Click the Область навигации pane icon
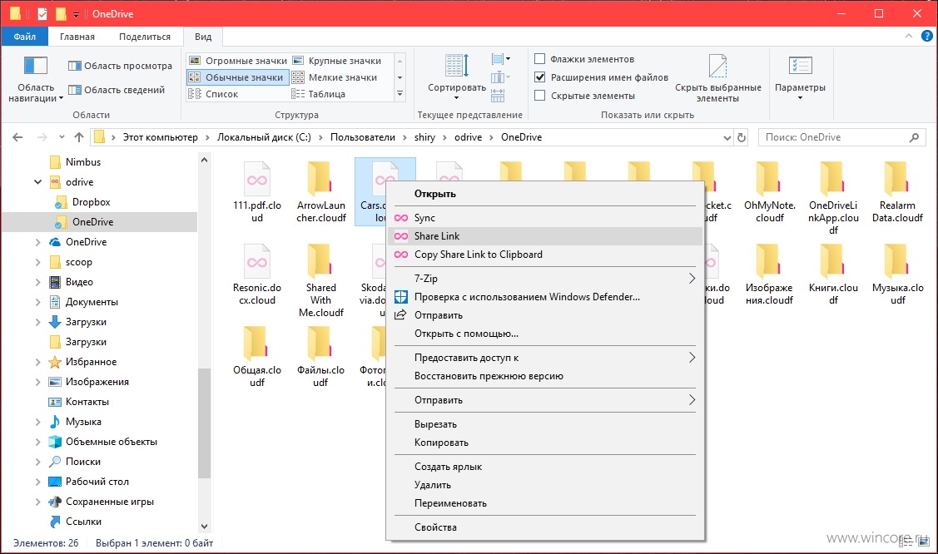Viewport: 938px width, 554px height. point(36,66)
